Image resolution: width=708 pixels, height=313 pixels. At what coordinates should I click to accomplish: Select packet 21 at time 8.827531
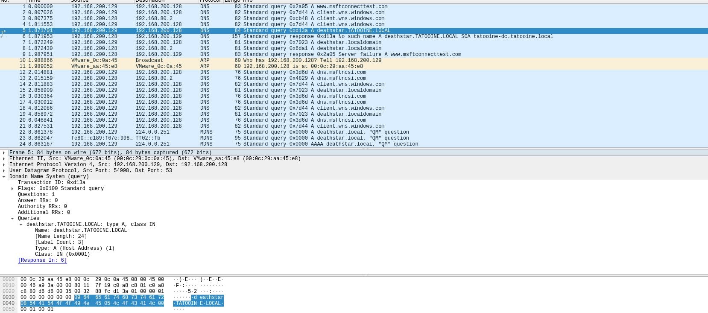[354, 126]
